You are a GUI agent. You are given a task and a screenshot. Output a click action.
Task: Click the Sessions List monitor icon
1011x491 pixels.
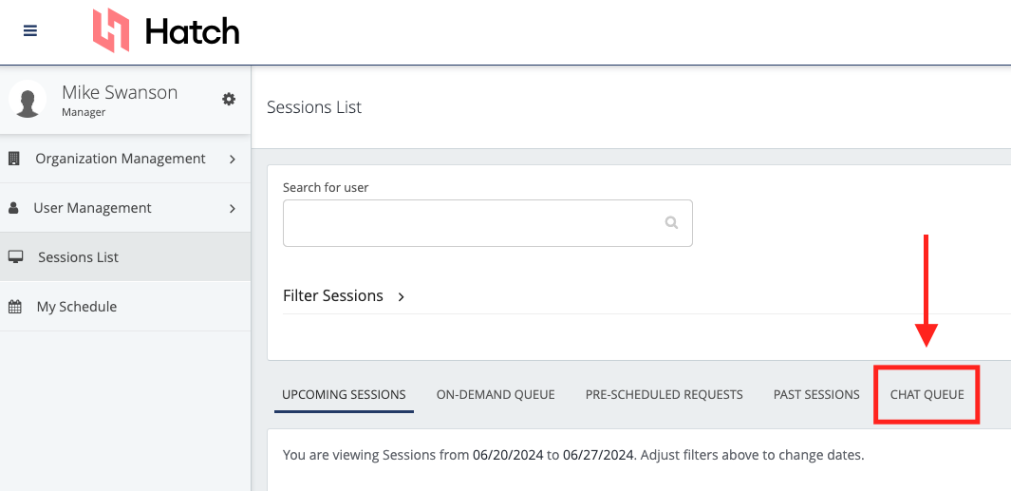coord(15,256)
